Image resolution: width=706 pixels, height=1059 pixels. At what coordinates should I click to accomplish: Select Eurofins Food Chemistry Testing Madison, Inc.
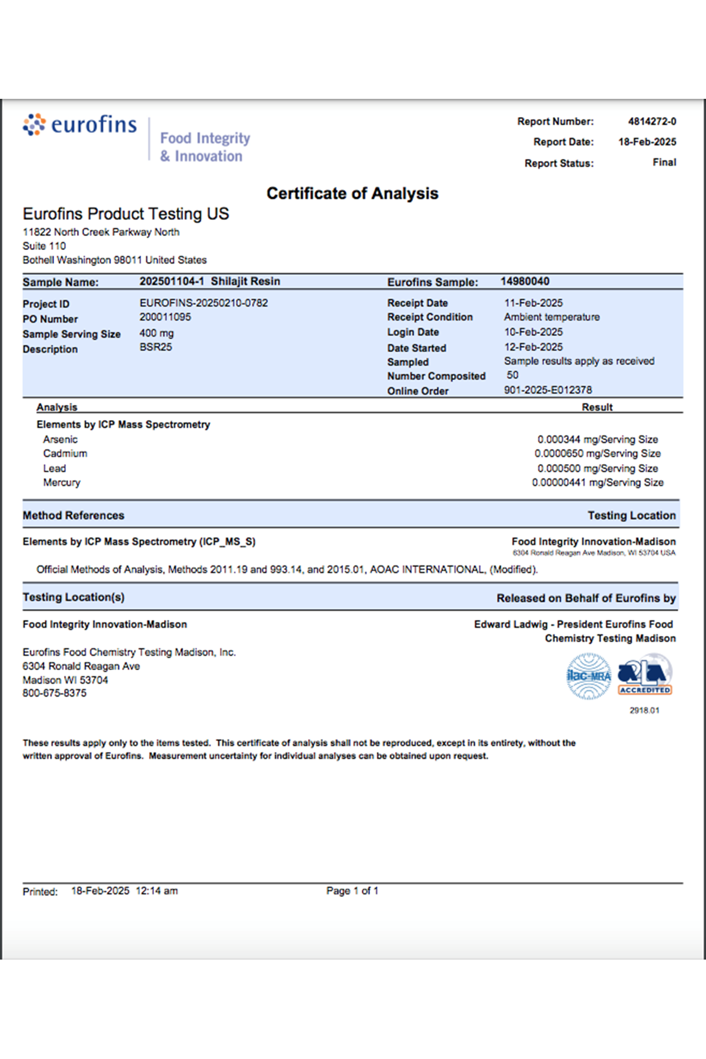(x=129, y=652)
